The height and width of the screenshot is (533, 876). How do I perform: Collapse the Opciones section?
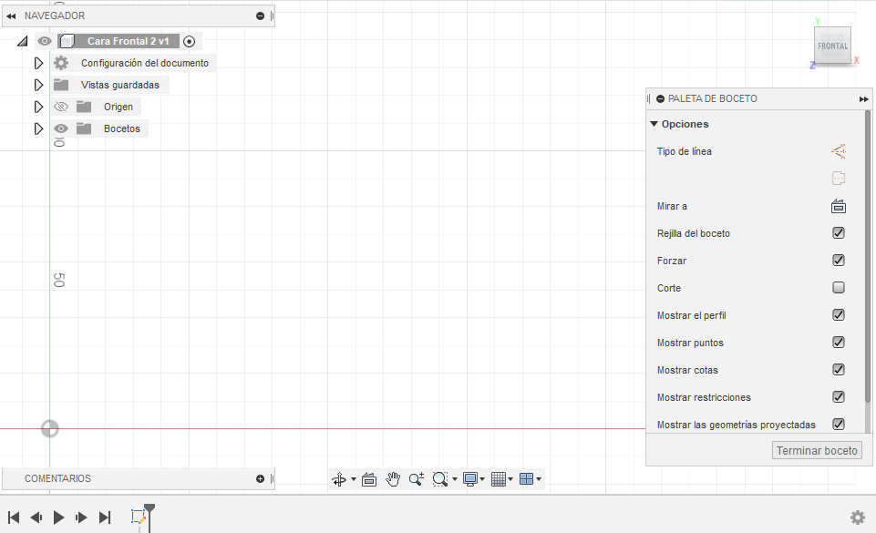[654, 124]
